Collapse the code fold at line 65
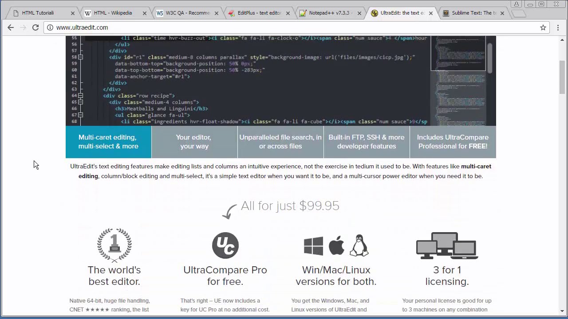Viewport: 568px width, 319px height. tap(80, 102)
